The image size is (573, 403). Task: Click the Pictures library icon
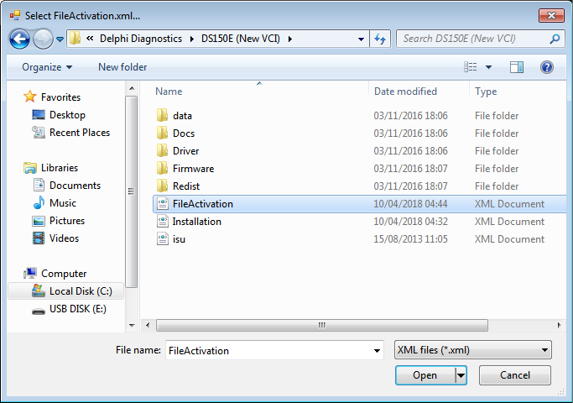[x=39, y=221]
